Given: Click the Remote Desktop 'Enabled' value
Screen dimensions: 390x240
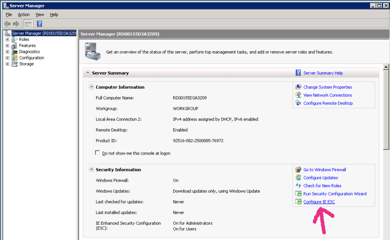Looking at the screenshot, I should (x=180, y=130).
